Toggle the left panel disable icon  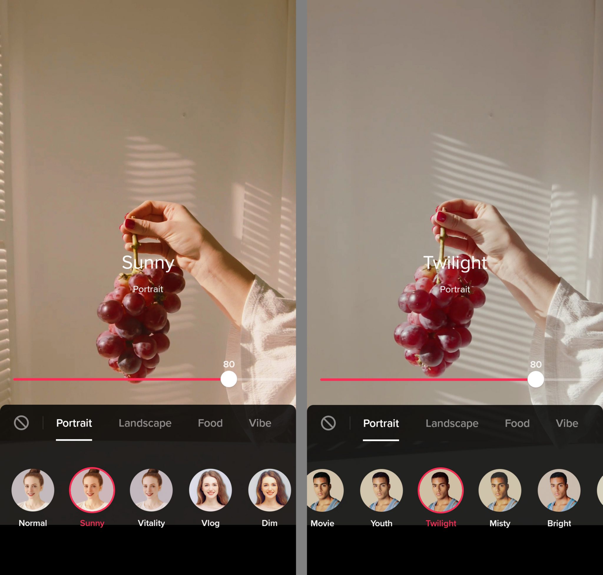[21, 423]
